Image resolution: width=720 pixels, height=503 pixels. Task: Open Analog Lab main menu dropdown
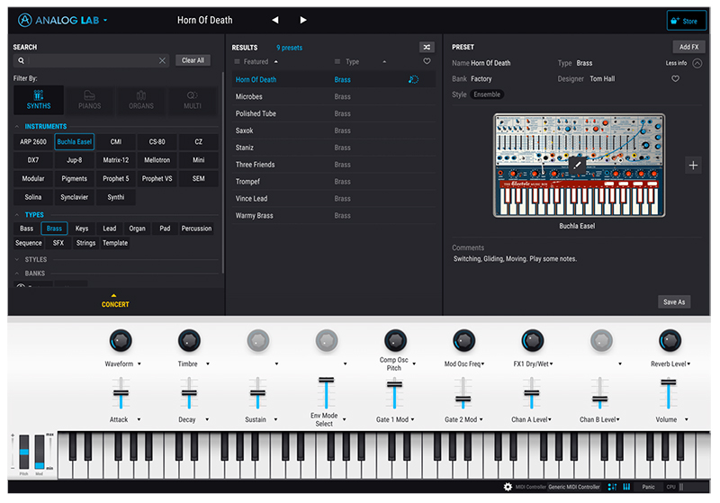pos(105,20)
